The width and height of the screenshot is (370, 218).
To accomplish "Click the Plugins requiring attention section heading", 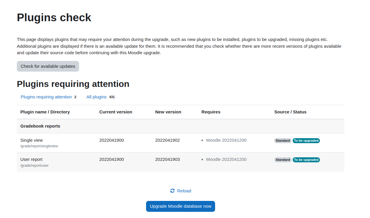I will point(73,84).
